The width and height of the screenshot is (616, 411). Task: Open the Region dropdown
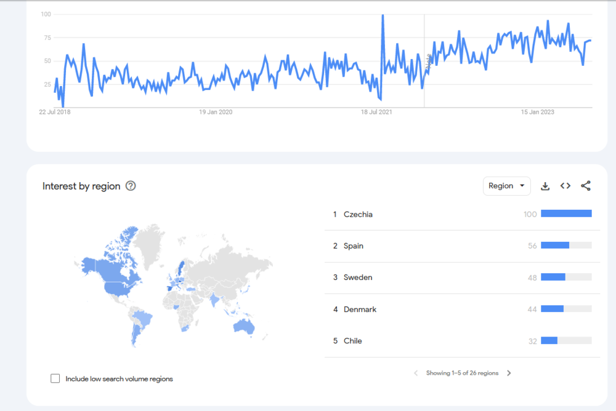[x=506, y=186]
